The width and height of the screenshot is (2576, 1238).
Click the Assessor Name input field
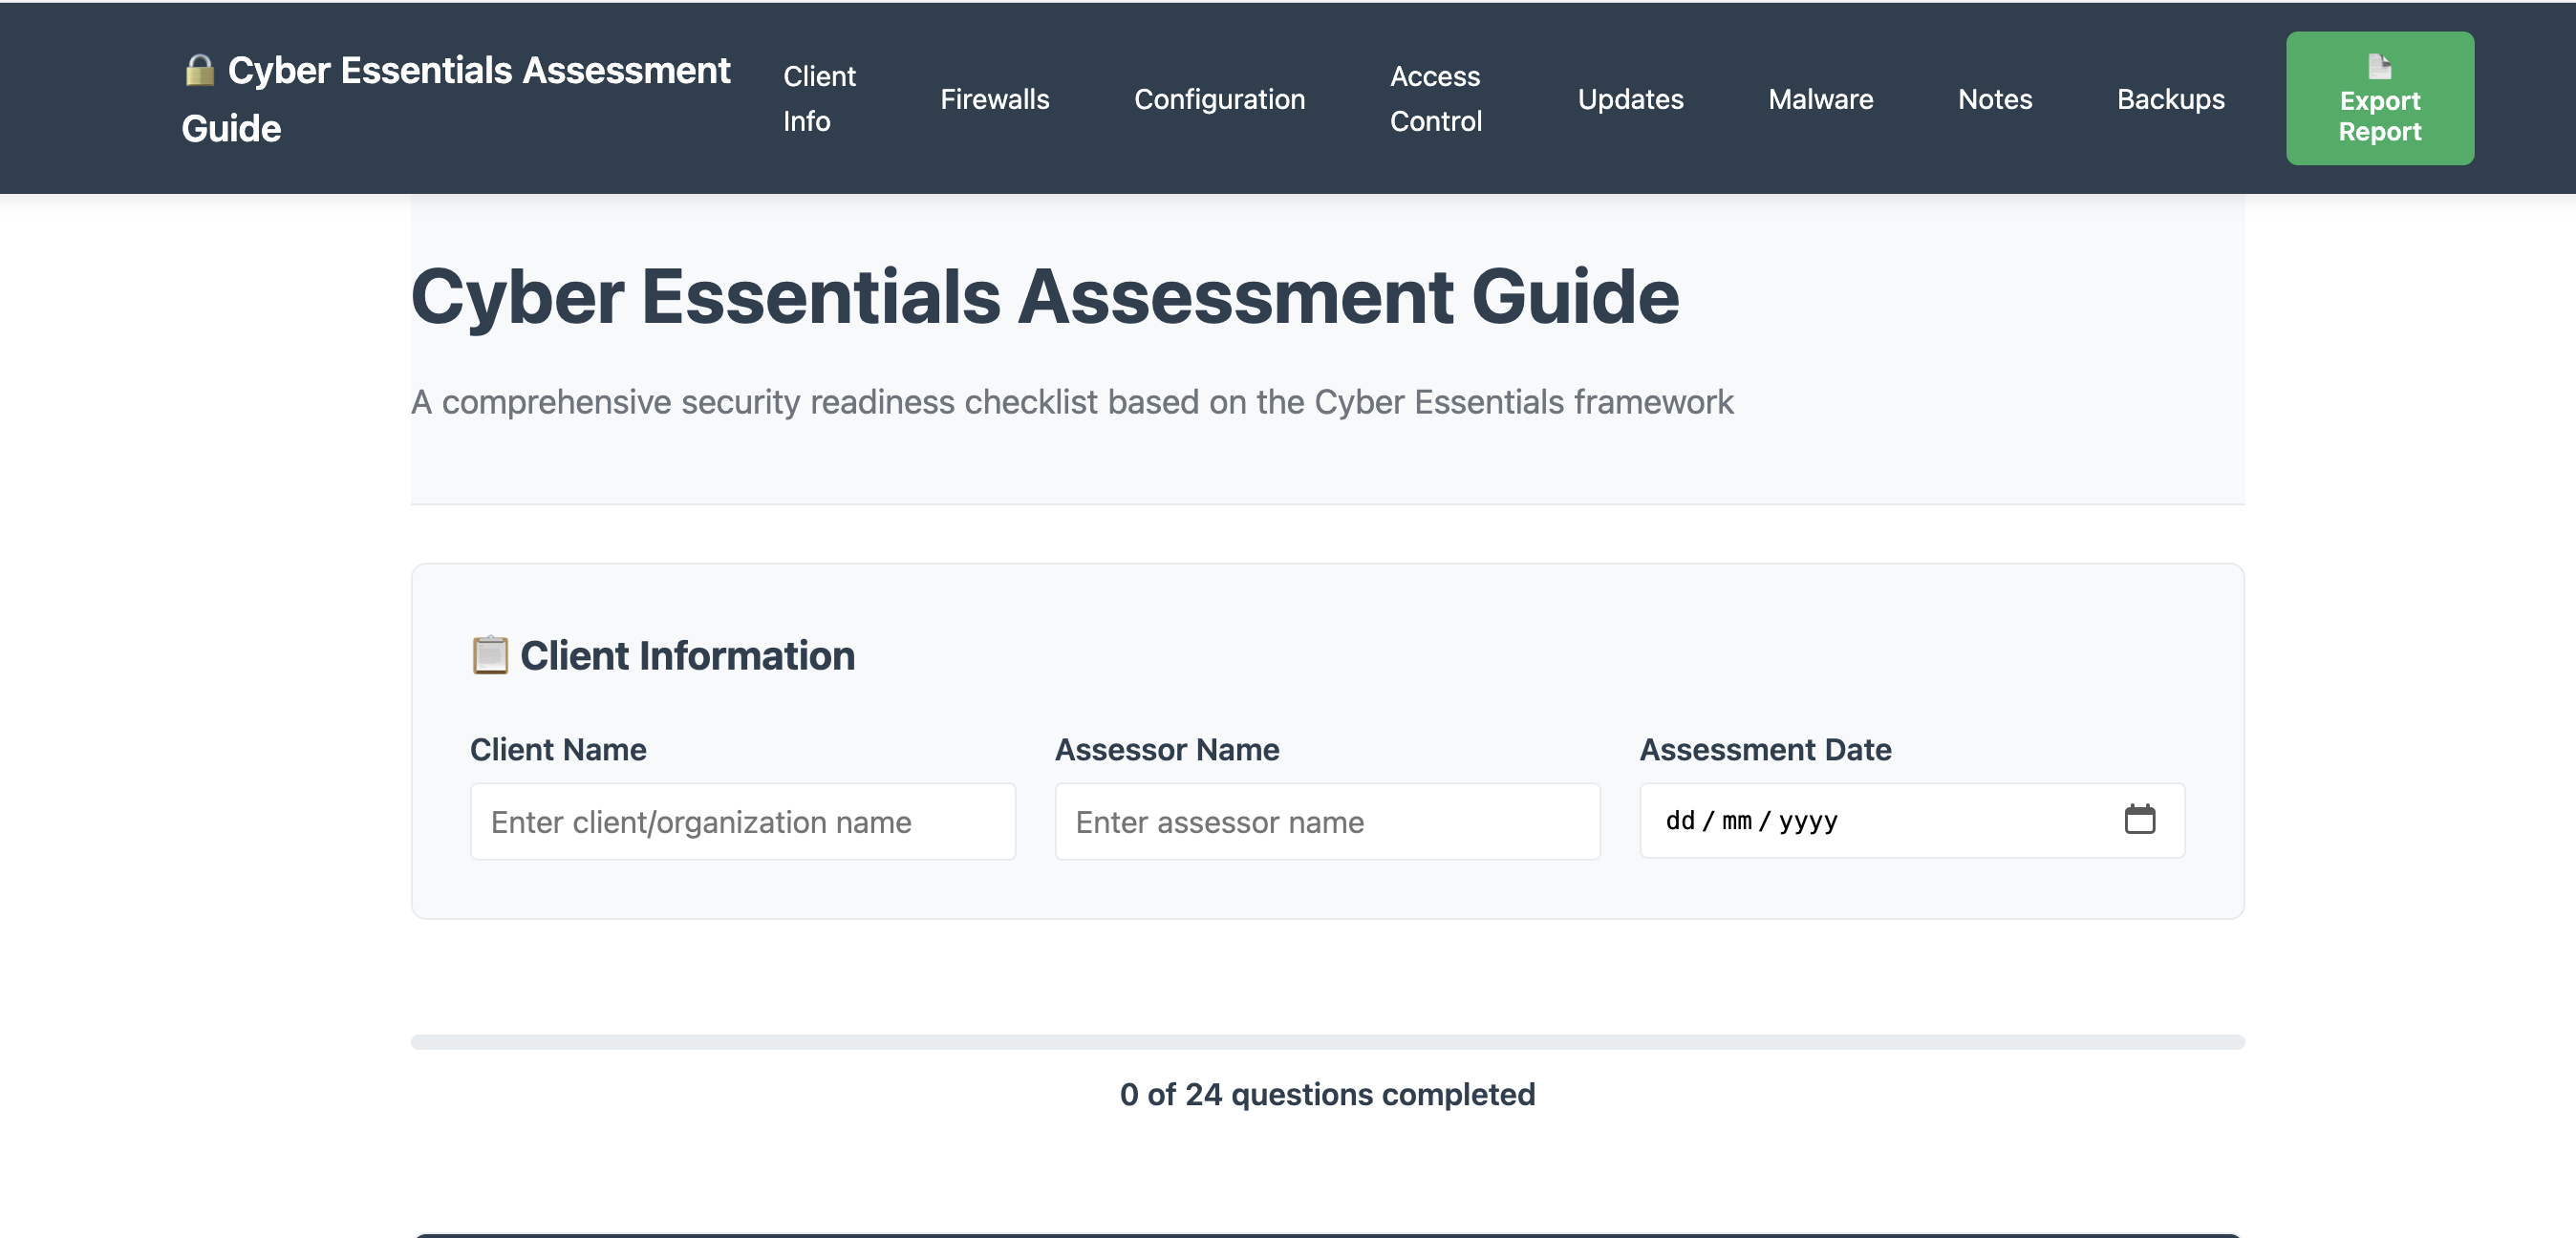1326,821
